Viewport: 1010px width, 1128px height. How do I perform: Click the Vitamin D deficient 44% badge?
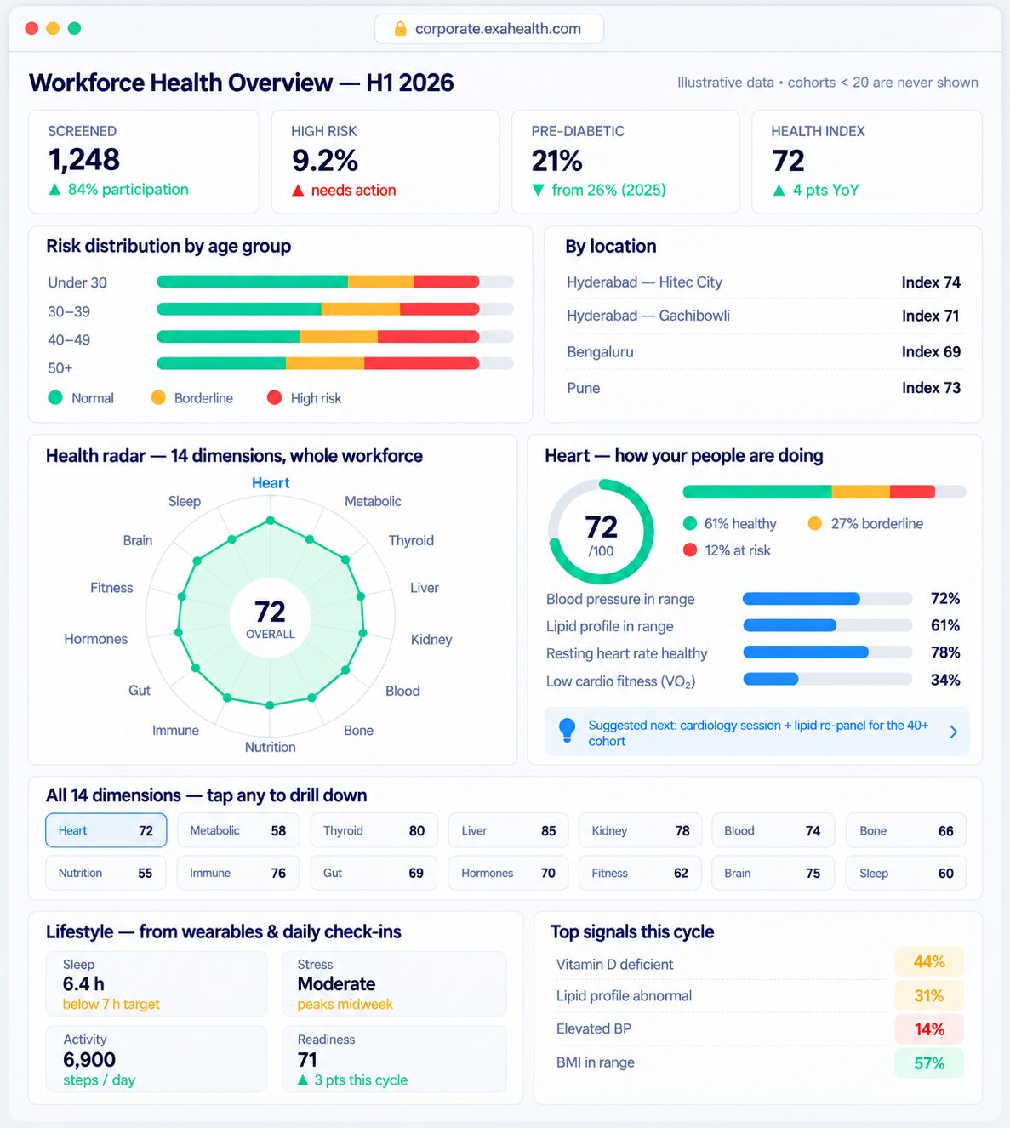[929, 961]
